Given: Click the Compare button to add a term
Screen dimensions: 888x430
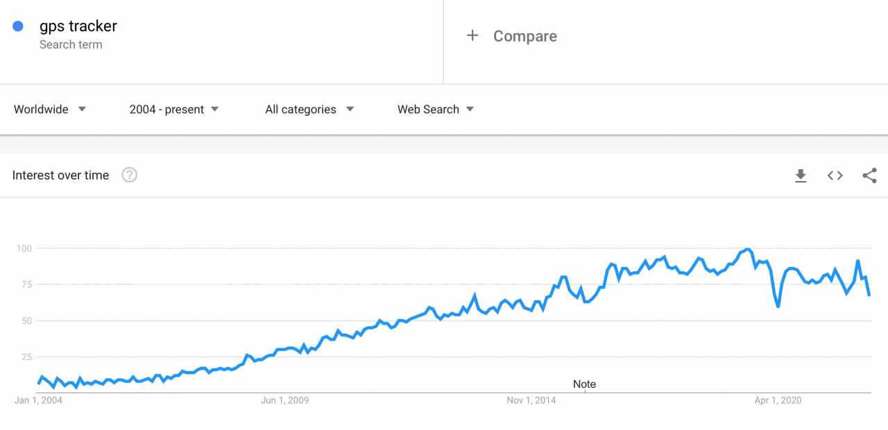Looking at the screenshot, I should 525,35.
